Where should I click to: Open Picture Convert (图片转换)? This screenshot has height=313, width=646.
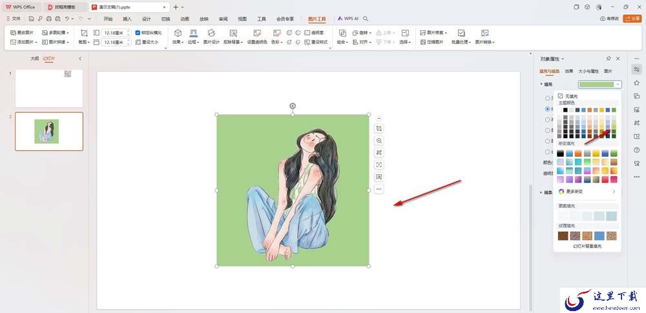pyautogui.click(x=485, y=36)
